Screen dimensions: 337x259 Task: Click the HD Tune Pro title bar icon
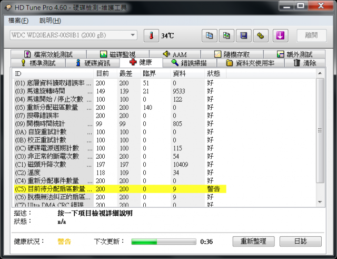point(8,8)
